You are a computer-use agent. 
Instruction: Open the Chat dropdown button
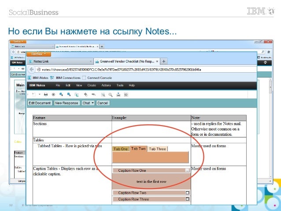point(88,103)
